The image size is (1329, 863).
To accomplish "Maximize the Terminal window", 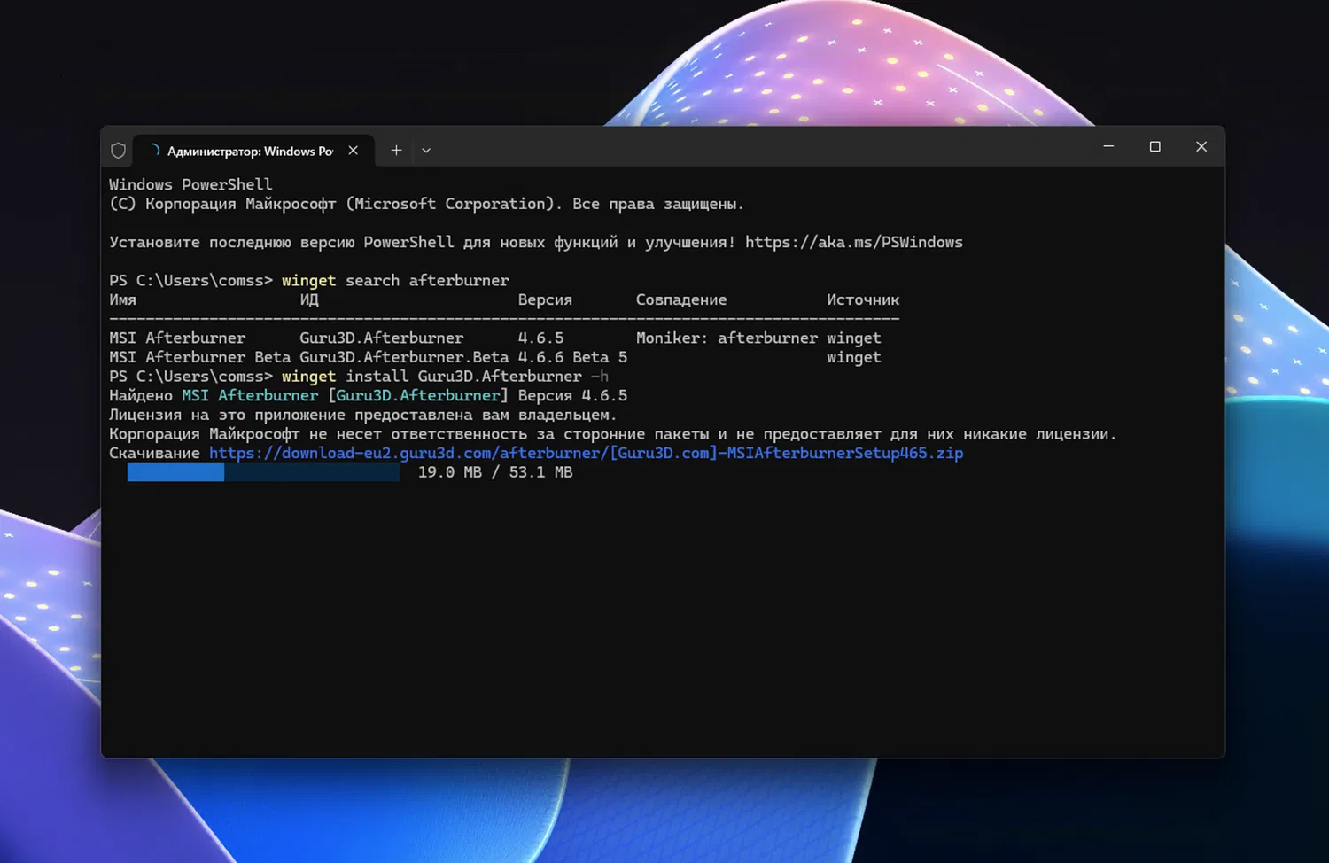I will [1154, 146].
